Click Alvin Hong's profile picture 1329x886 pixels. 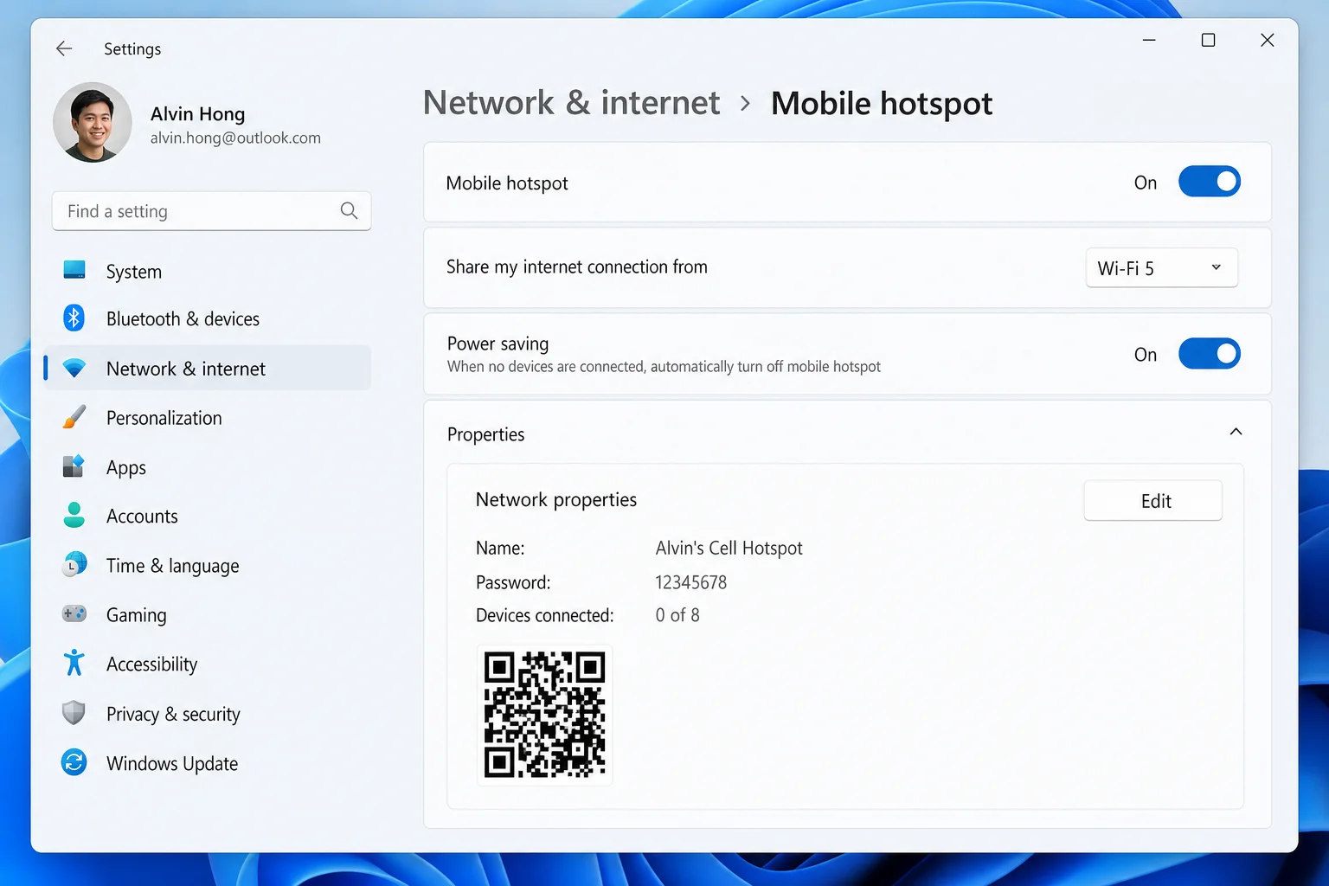click(93, 122)
